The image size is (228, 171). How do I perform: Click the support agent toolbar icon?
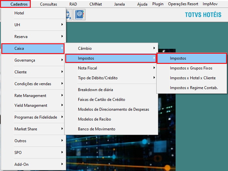69,14
